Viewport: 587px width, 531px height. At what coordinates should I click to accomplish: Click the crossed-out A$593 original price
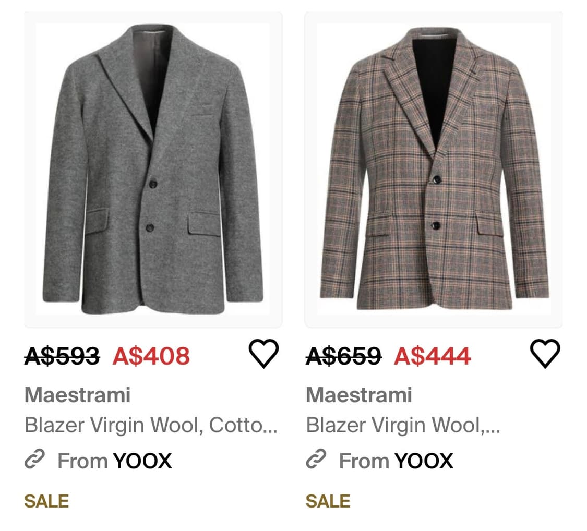[62, 356]
